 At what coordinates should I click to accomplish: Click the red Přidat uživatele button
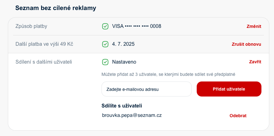[x=229, y=89]
